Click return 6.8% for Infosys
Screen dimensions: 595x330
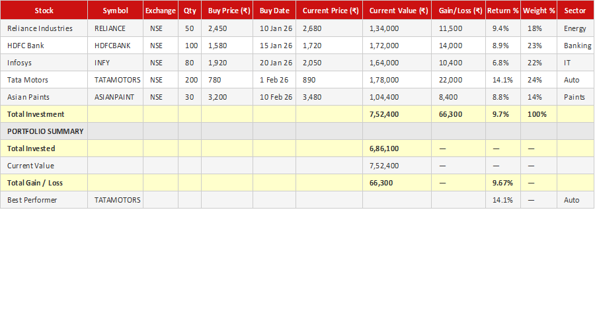click(x=503, y=63)
